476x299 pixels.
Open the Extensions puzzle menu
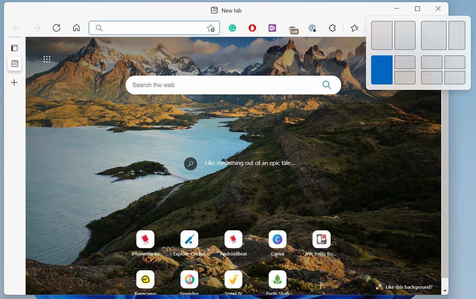pyautogui.click(x=332, y=28)
